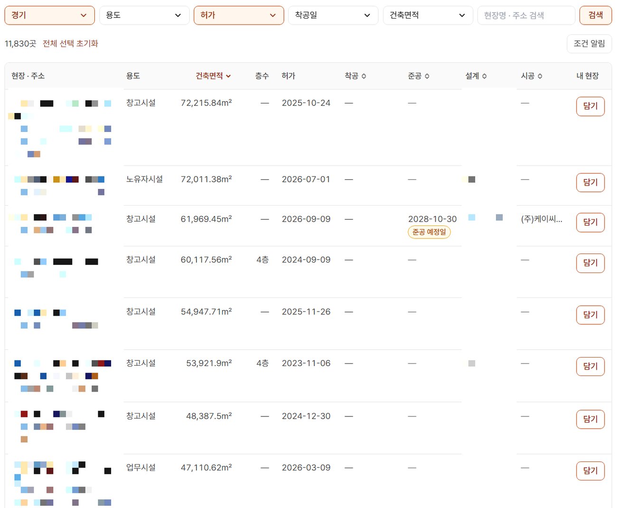Select the 4층 cell in the 2024-09-09 row
617x508 pixels.
[262, 260]
